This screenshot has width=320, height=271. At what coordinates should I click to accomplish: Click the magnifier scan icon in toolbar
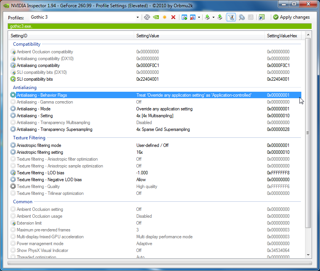[x=242, y=17]
